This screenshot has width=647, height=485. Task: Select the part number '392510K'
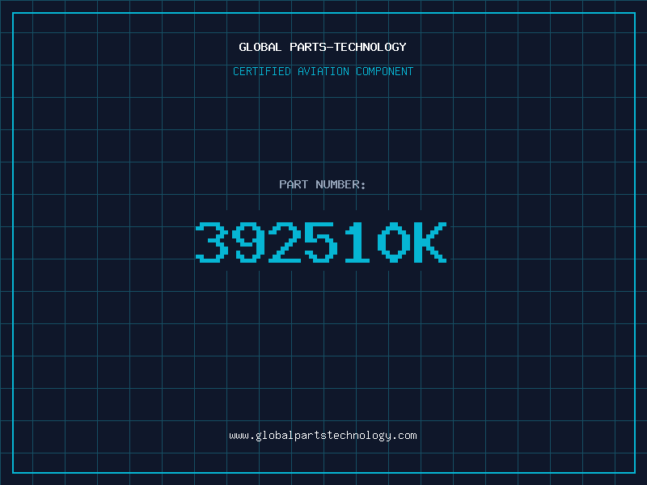[321, 242]
